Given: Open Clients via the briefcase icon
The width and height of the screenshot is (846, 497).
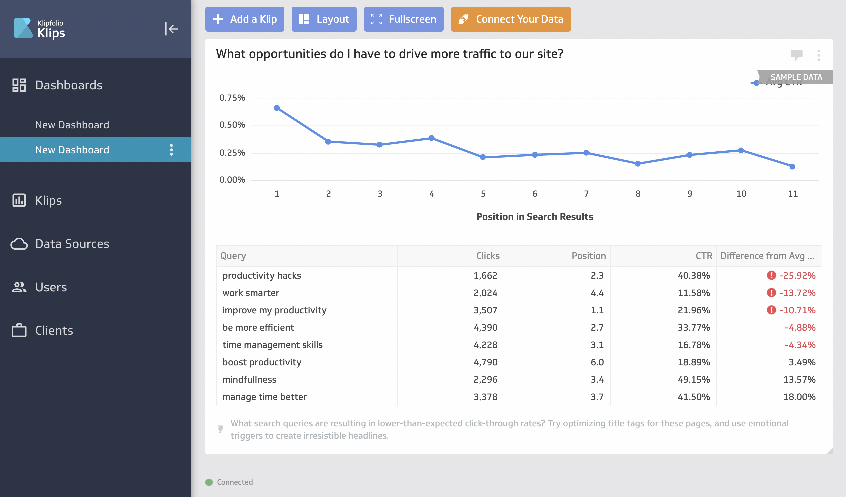Looking at the screenshot, I should coord(19,330).
